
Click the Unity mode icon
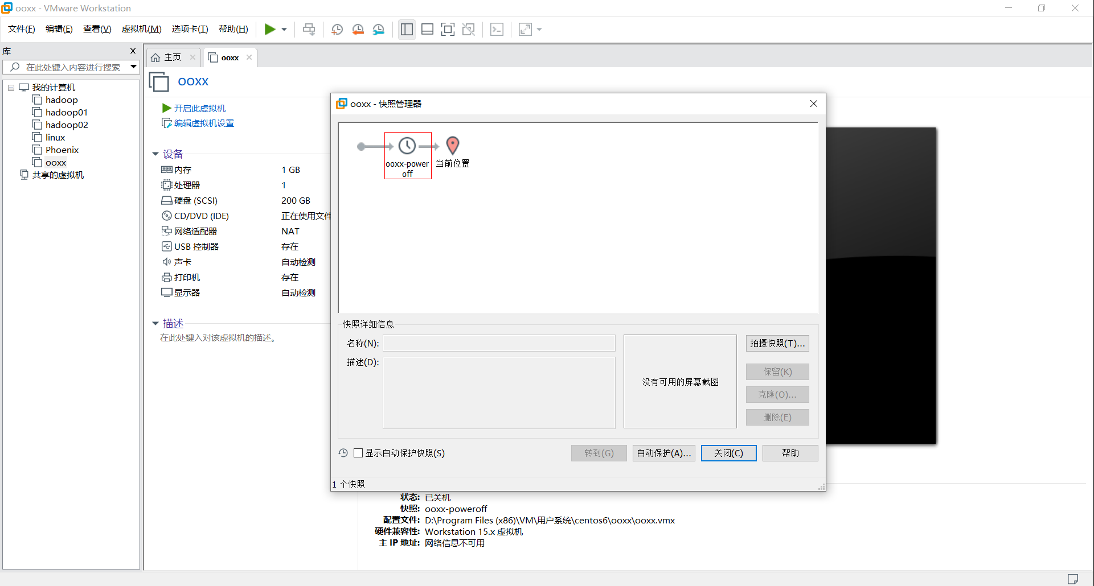[x=469, y=29]
